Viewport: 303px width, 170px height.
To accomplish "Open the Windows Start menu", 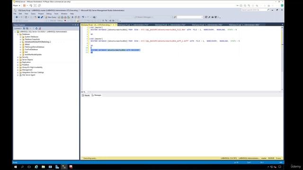I will (x=16, y=167).
